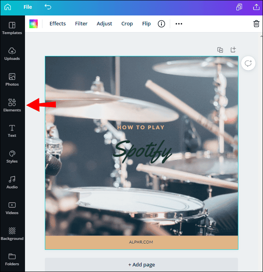Open the Text panel
The width and height of the screenshot is (263, 272).
coord(12,131)
